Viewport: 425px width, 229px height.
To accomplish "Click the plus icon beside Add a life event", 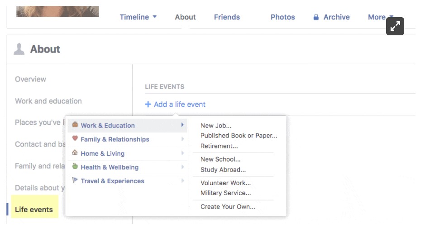I will pos(148,104).
